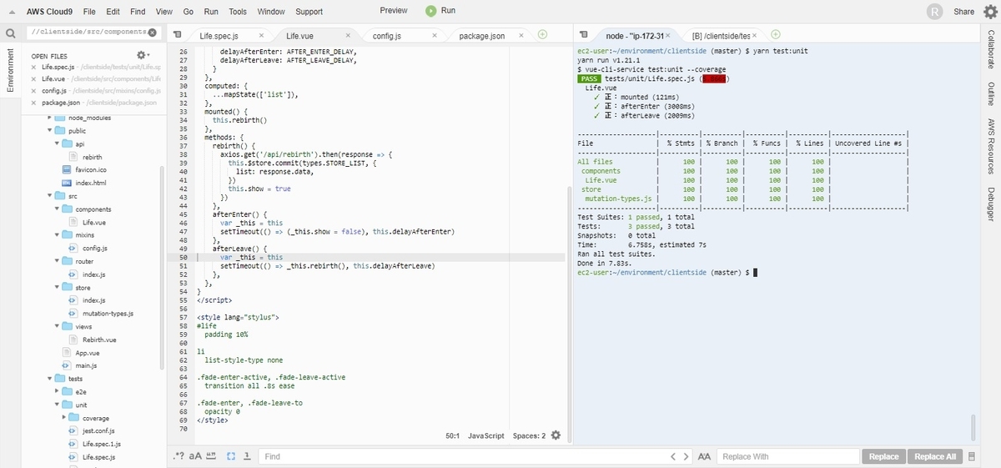1001x468 pixels.
Task: Click the terminal vertical scrollbar thumb
Action: (973, 427)
